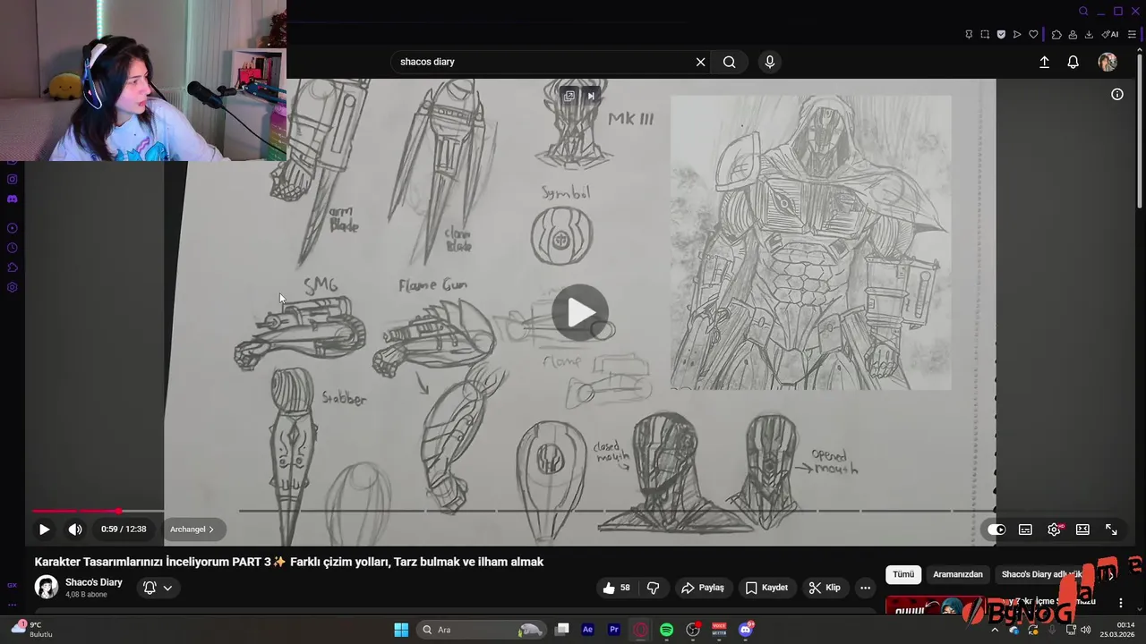Viewport: 1146px width, 644px height.
Task: Toggle subtitles in the video player
Action: [1025, 530]
